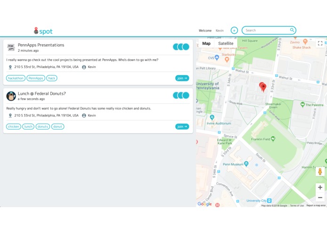Viewport: 327px width, 232px height.
Task: Click Penn Museum marker on map
Action: [x=246, y=164]
